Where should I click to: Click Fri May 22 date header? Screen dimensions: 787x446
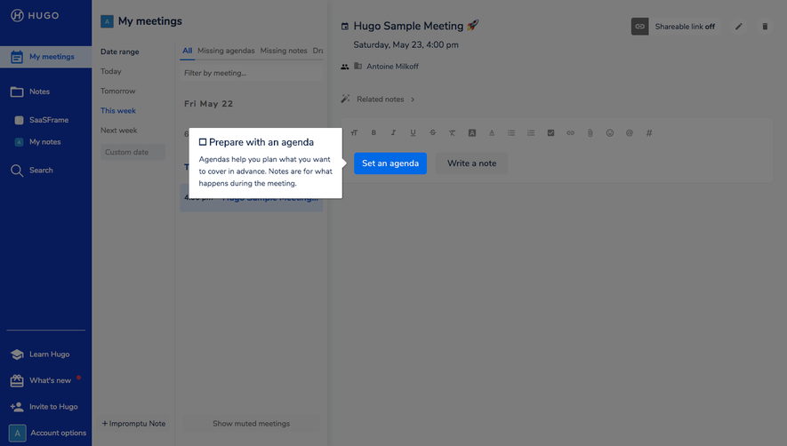point(208,104)
